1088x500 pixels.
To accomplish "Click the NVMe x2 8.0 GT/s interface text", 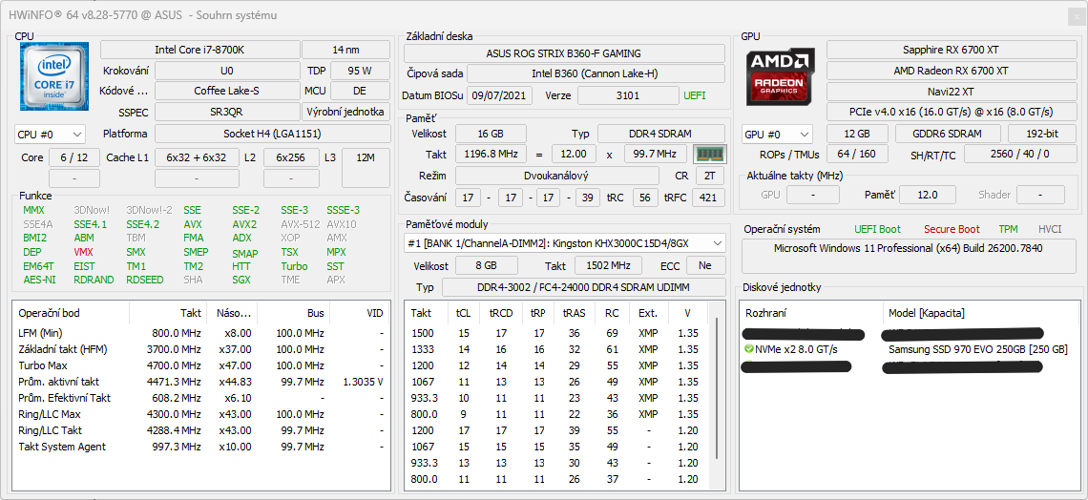I will tap(797, 349).
